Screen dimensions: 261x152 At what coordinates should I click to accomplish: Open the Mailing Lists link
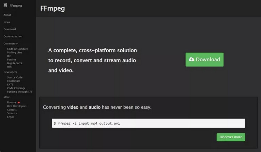click(15, 52)
